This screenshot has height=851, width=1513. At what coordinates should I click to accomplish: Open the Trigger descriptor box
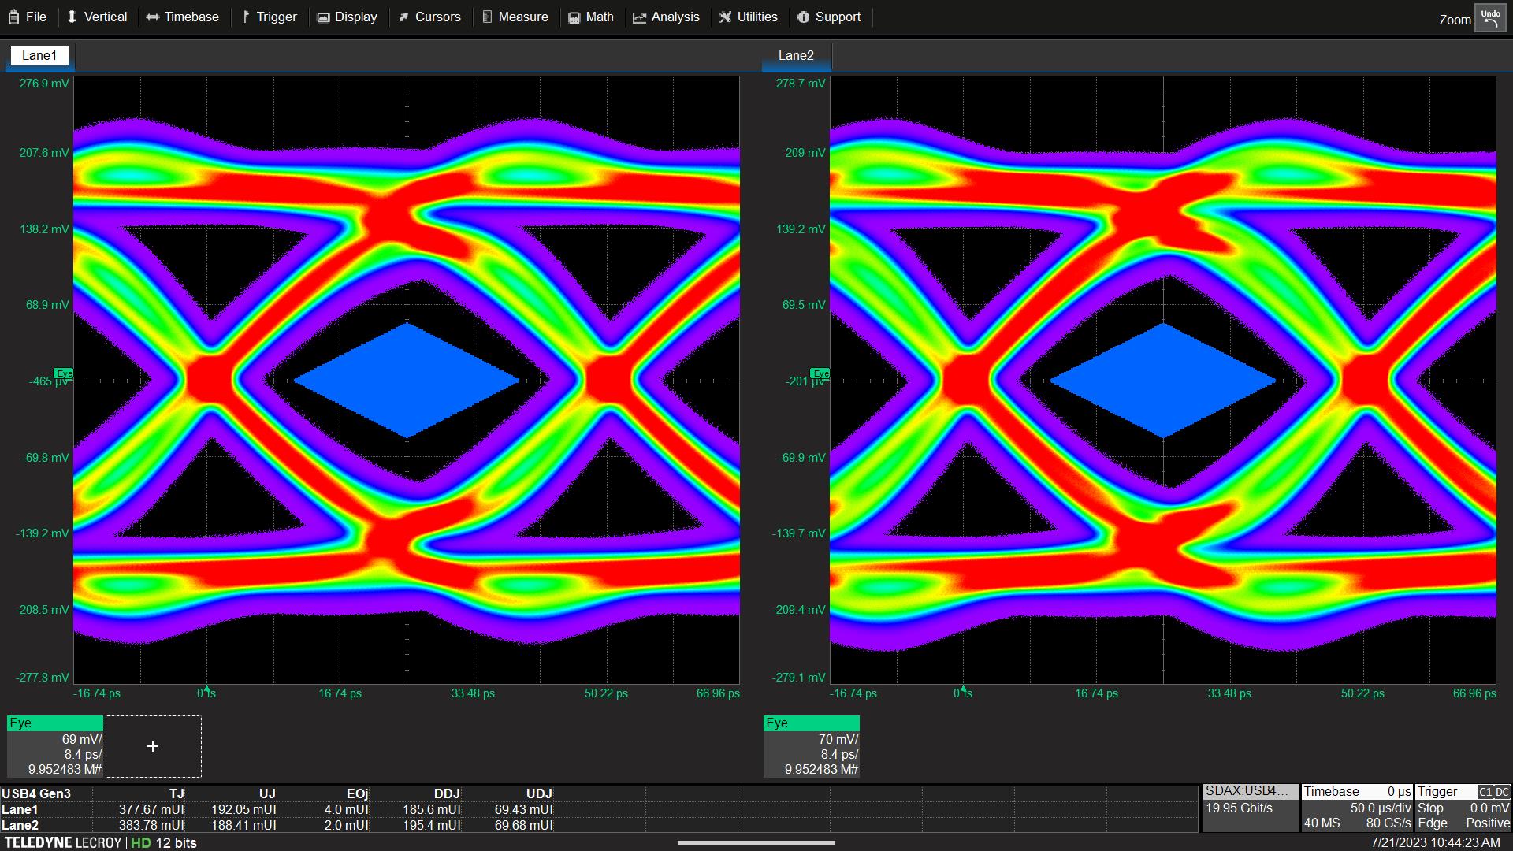[x=1463, y=808]
